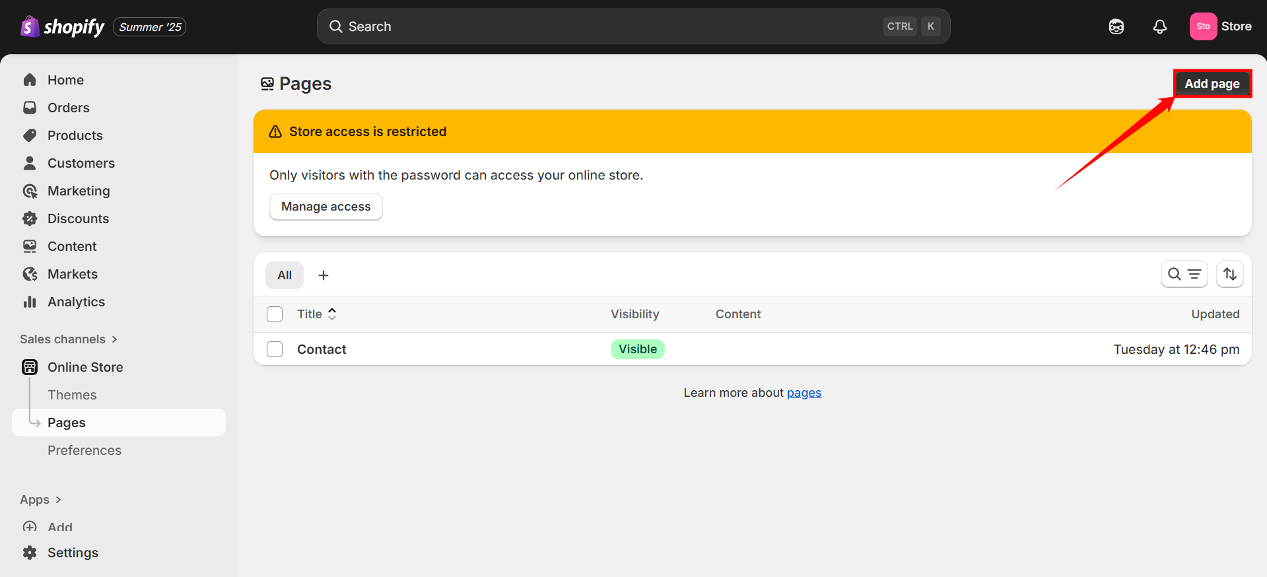The width and height of the screenshot is (1267, 577).
Task: Click the Add page button
Action: pos(1212,84)
